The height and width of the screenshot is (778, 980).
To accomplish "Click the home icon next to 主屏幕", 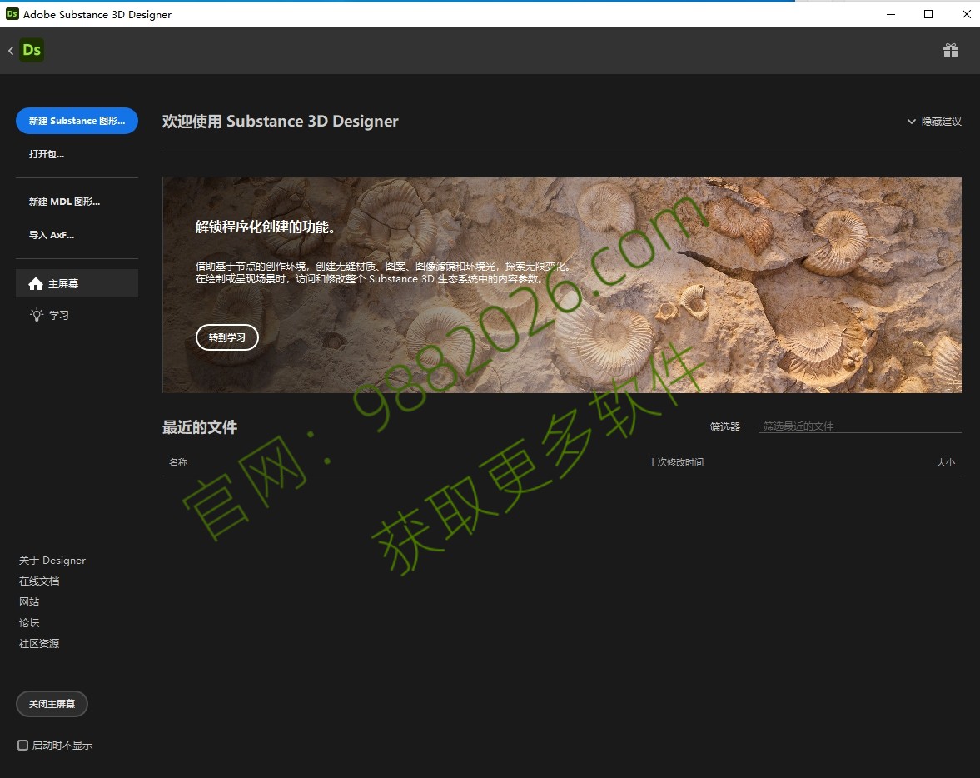I will (x=36, y=283).
